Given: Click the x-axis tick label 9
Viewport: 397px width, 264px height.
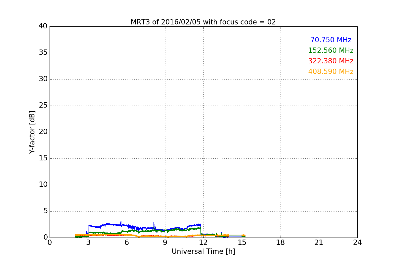Looking at the screenshot, I should click(x=165, y=243).
